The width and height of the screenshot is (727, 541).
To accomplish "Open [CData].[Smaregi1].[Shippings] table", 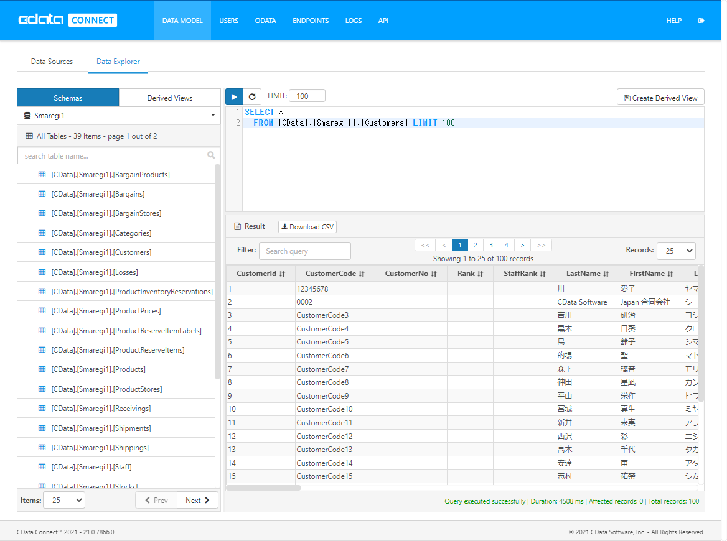I will pos(100,448).
